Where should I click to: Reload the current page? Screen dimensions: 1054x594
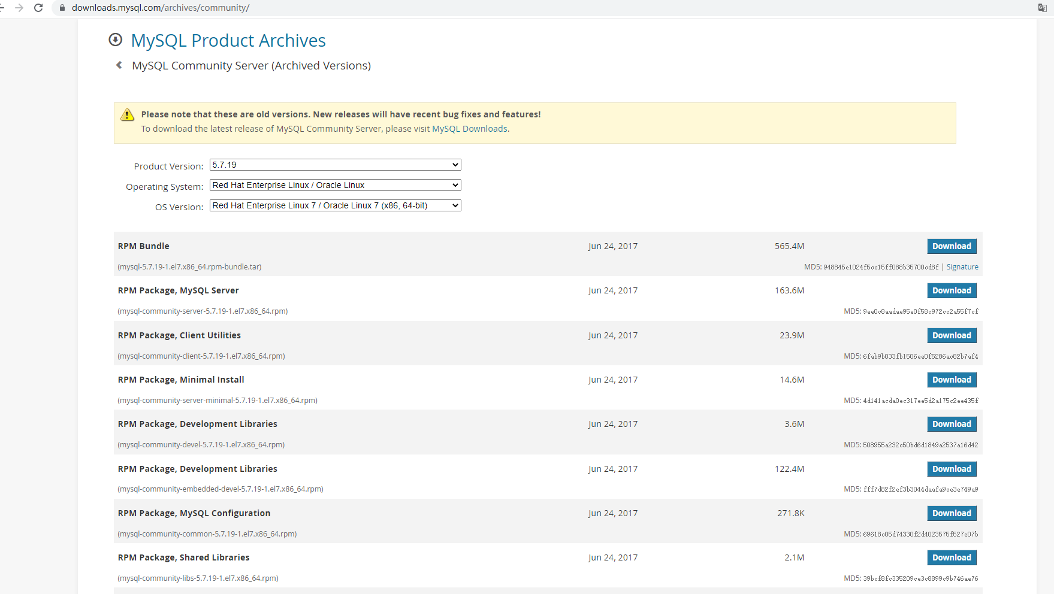pyautogui.click(x=38, y=8)
